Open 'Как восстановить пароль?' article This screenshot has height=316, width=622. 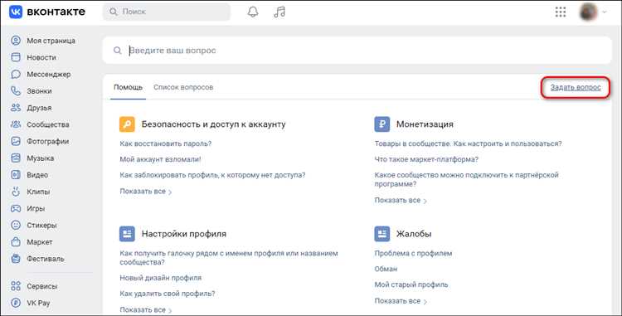point(165,143)
